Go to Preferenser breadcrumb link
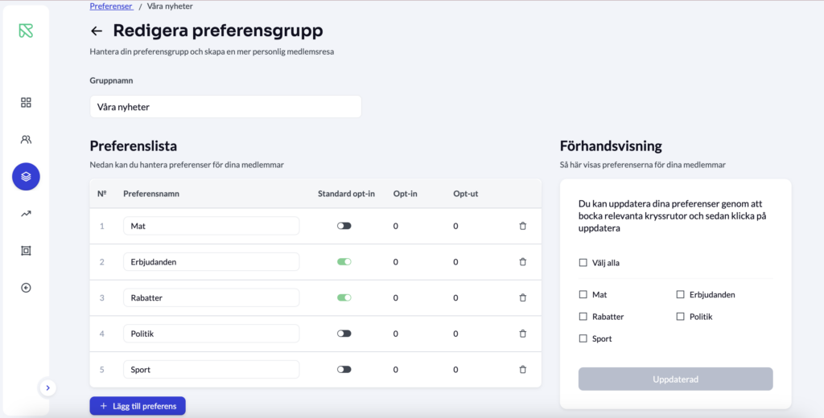 tap(111, 6)
